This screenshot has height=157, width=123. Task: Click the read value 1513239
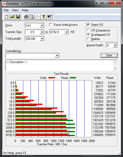(x=110, y=120)
